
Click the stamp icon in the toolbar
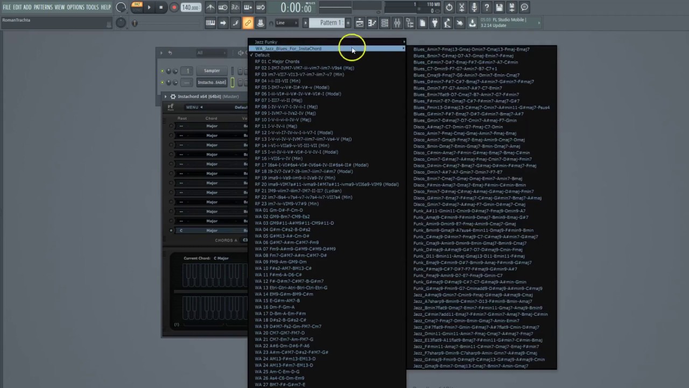[261, 23]
